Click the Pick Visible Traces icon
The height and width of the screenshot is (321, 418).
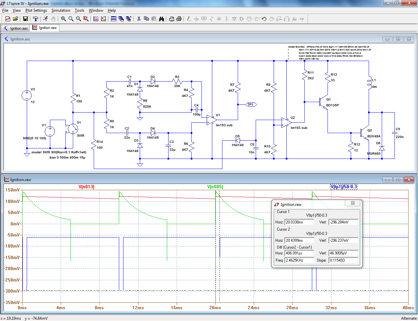click(96, 19)
